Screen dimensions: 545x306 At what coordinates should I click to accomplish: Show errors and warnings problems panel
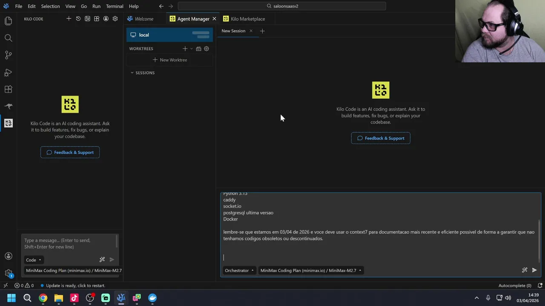pyautogui.click(x=24, y=286)
